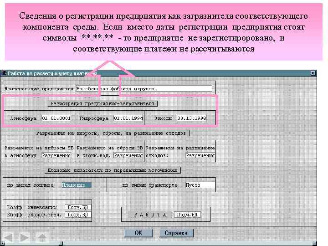Image resolution: width=328 pixels, height=246 pixels.
Task: Click the Гидросфера label
Action: pyautogui.click(x=94, y=118)
